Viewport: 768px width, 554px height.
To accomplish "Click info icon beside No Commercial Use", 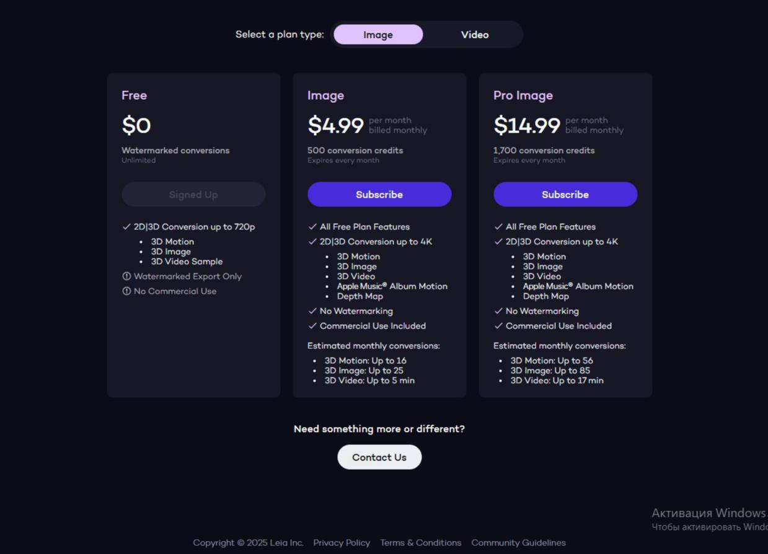I will 126,291.
